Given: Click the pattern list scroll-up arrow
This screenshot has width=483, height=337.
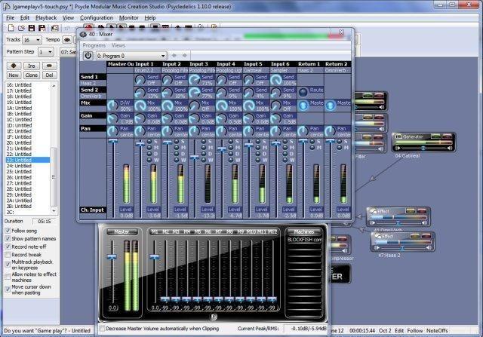Looking at the screenshot, I should click(x=54, y=85).
